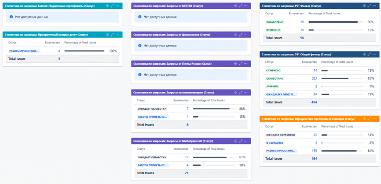The height and width of the screenshot is (184, 381).
Task: Click move handle of PST Фильтр gadget
Action: (x=364, y=5)
